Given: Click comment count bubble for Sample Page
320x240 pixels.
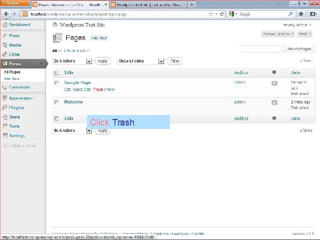Looking at the screenshot, I should coord(274,83).
